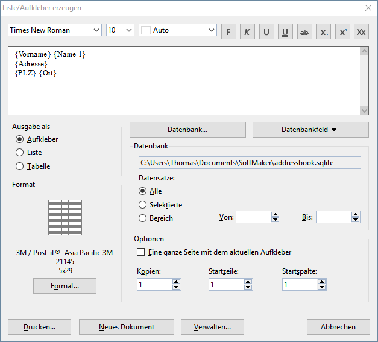Open the Format... button

click(x=65, y=286)
